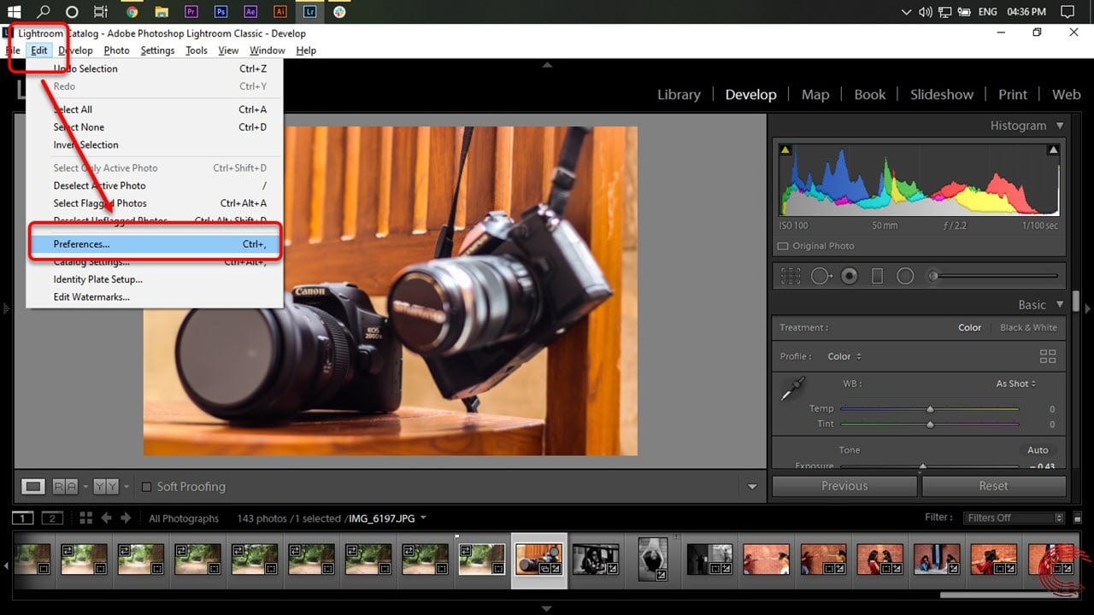Toggle shadow clipping indicator in histogram
1094x615 pixels.
pyautogui.click(x=785, y=150)
